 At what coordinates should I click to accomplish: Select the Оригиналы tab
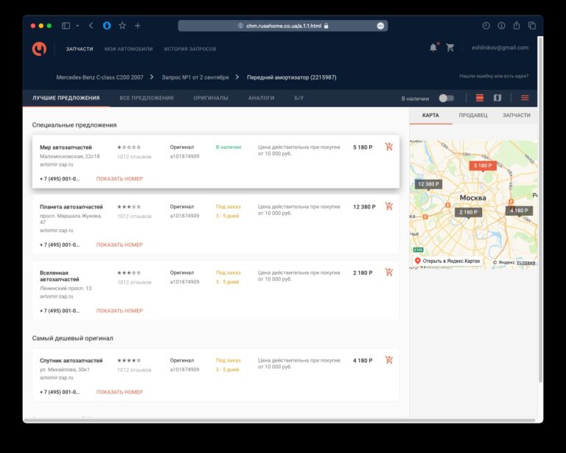click(211, 98)
